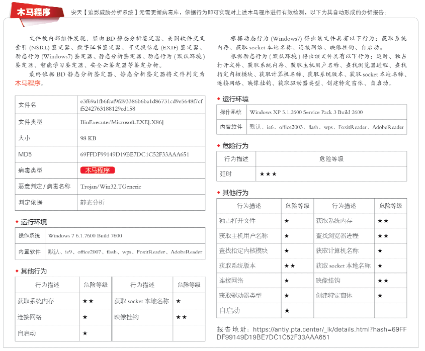Select the Trojan/Win32.TGeneric virus name
This screenshot has width=425, height=351.
111,187
